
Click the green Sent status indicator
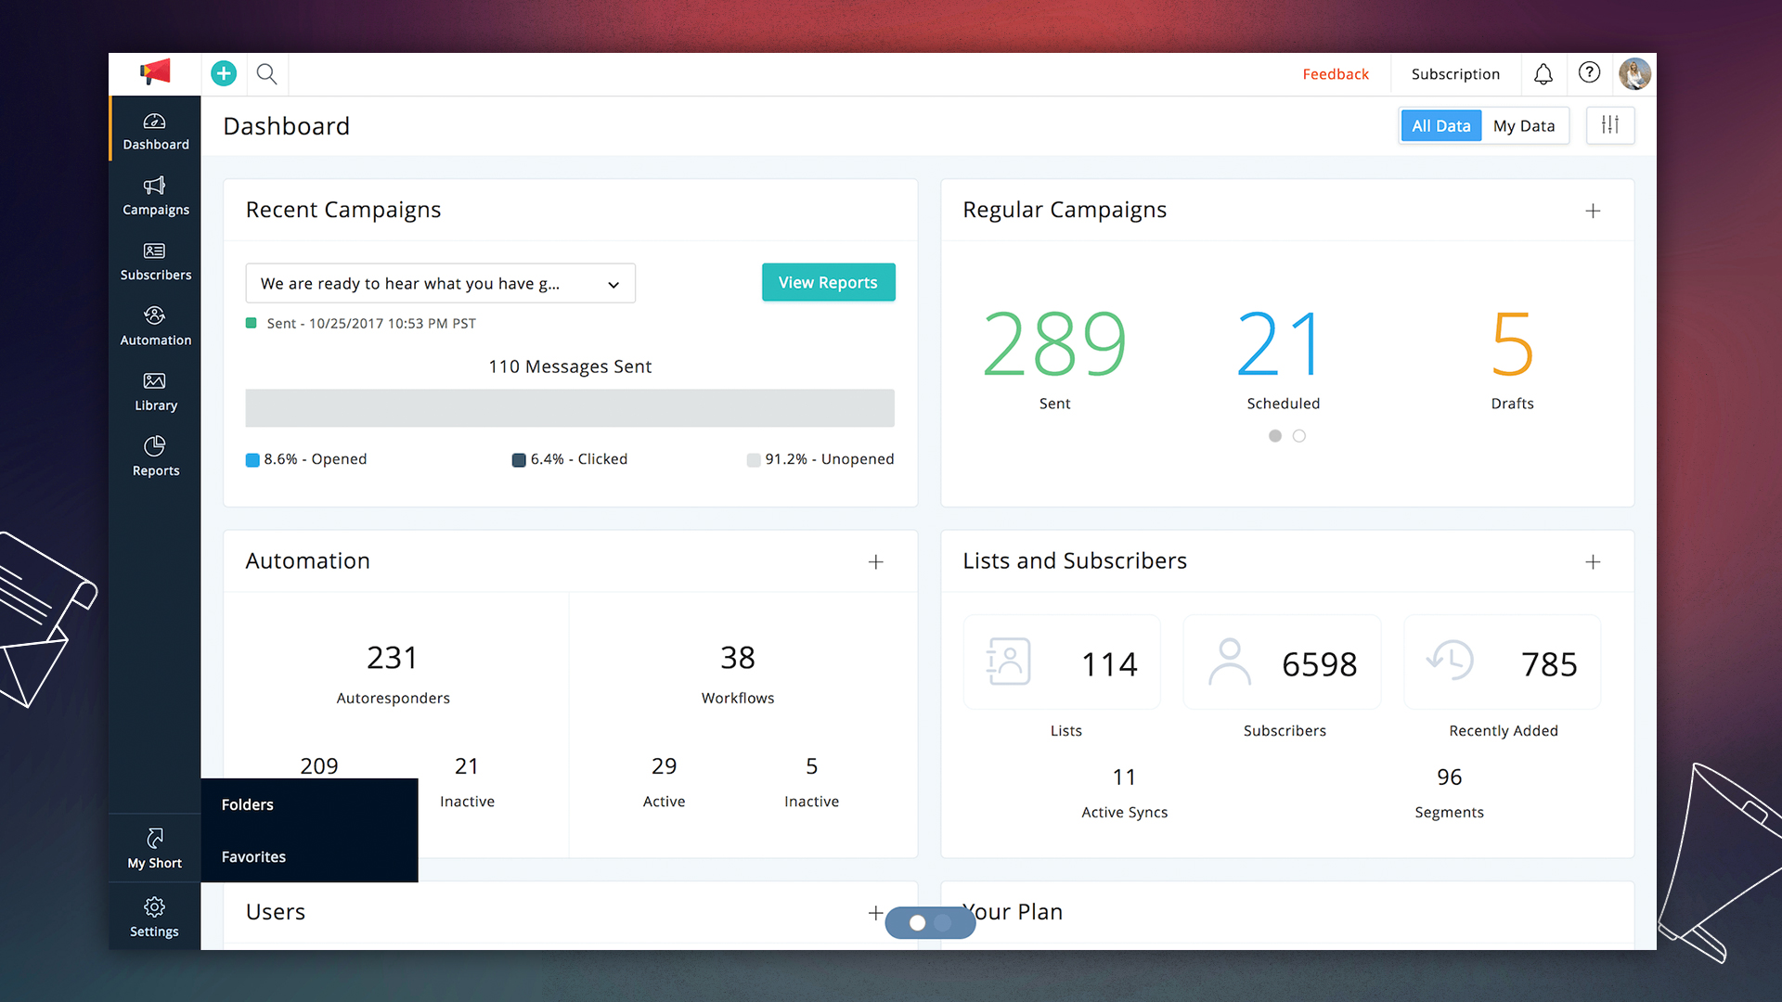(x=251, y=323)
